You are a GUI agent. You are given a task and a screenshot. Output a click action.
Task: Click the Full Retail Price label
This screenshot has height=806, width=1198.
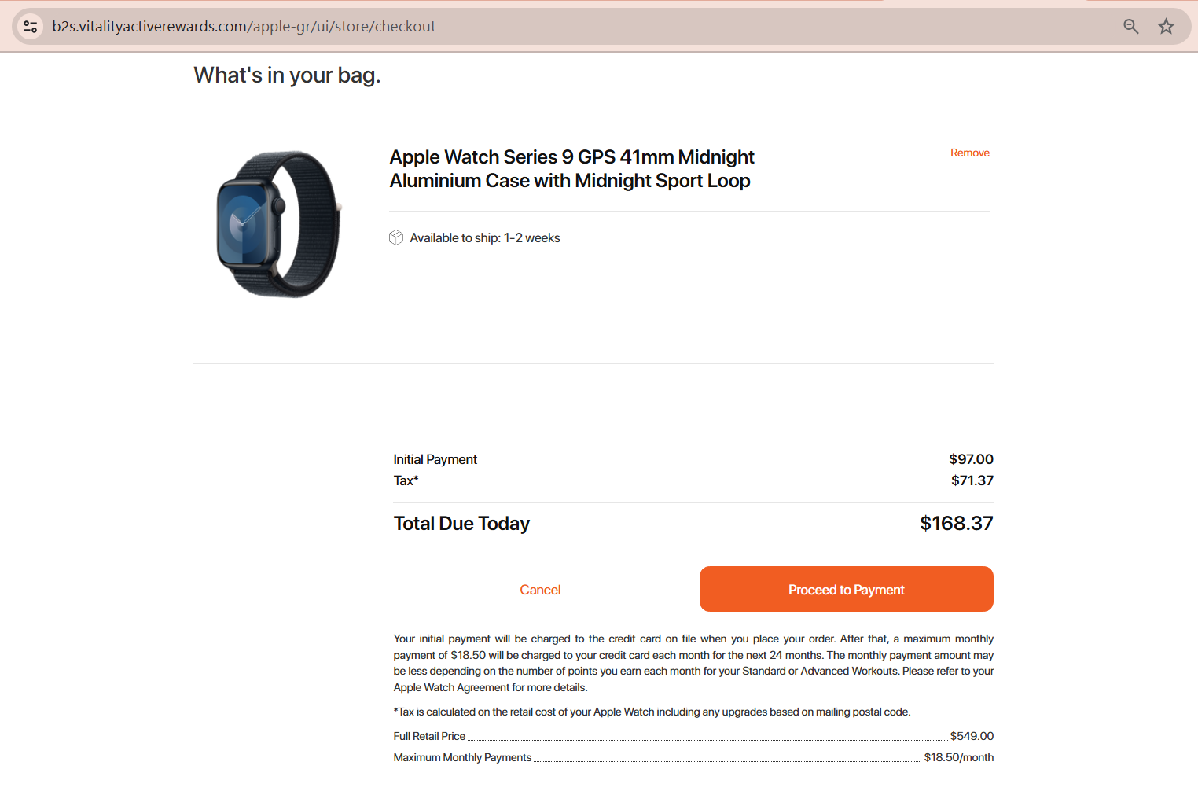click(429, 737)
